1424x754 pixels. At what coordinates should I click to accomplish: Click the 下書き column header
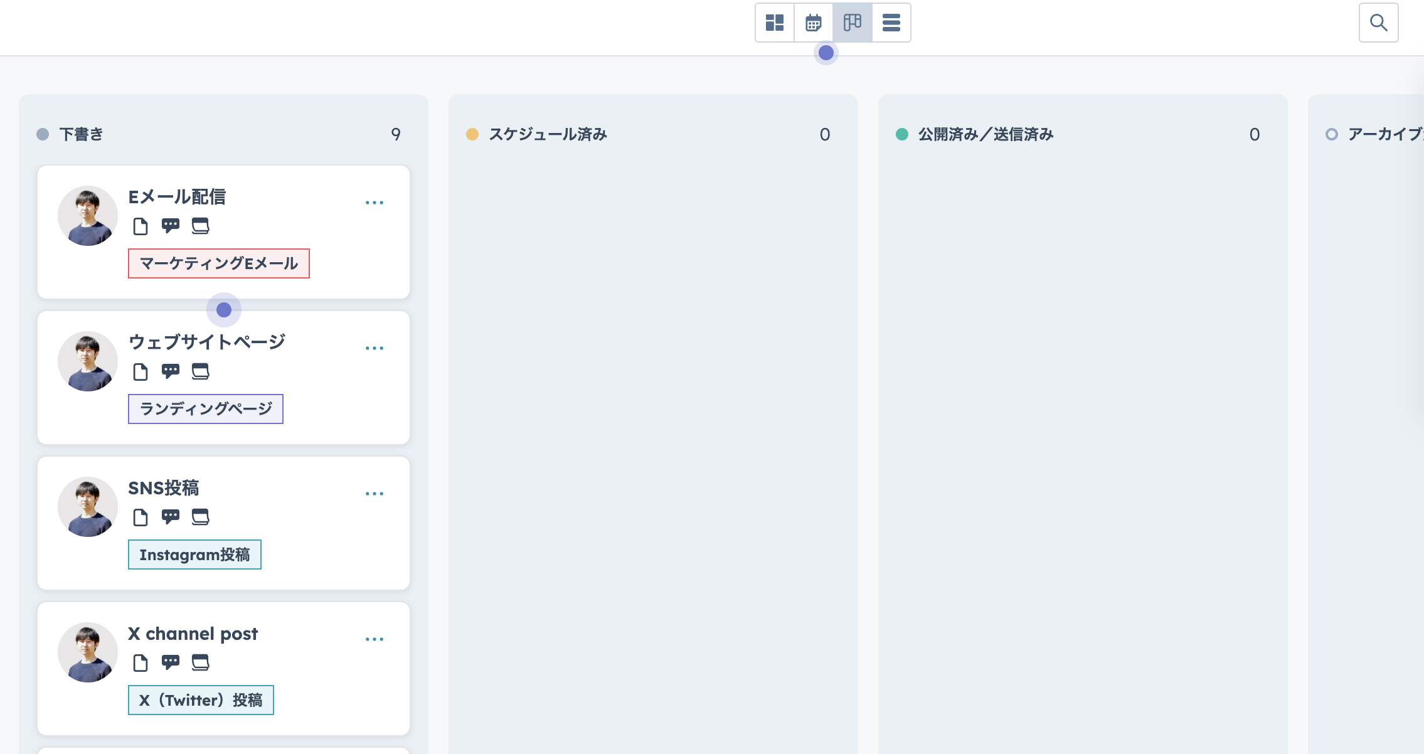[81, 134]
